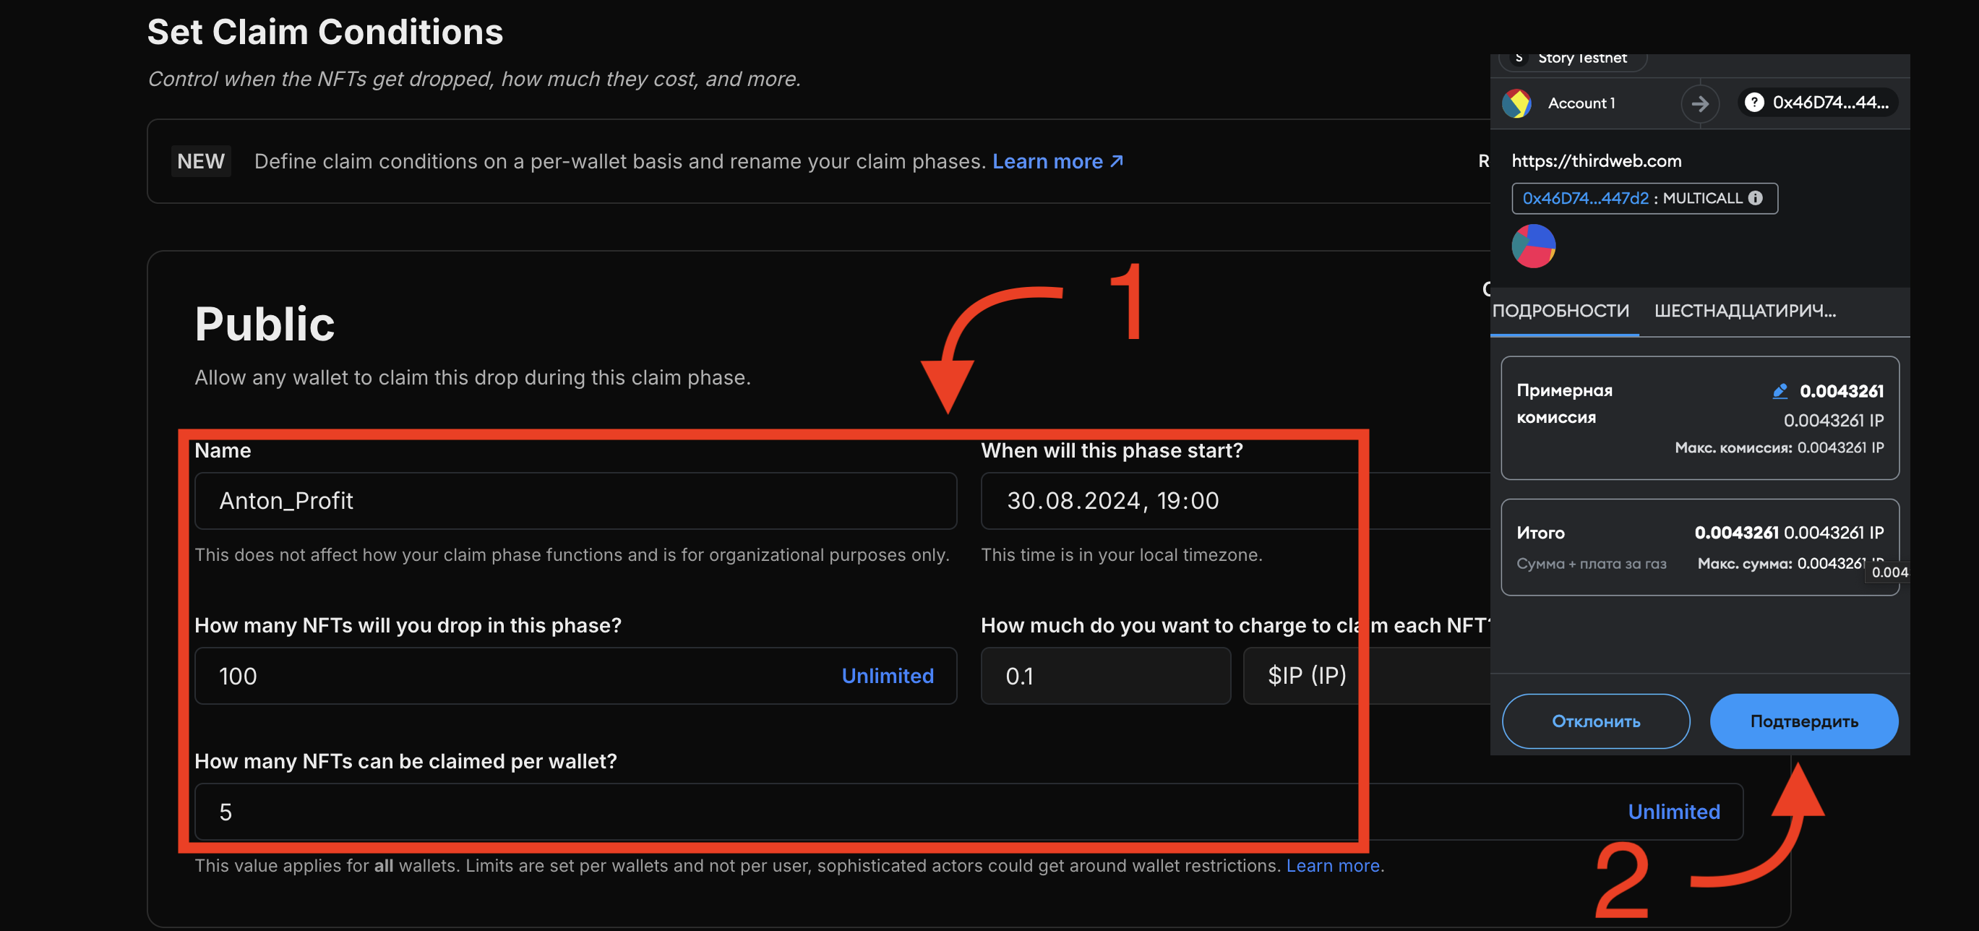1979x931 pixels.
Task: Click the NEW badge in the banner
Action: pos(200,161)
